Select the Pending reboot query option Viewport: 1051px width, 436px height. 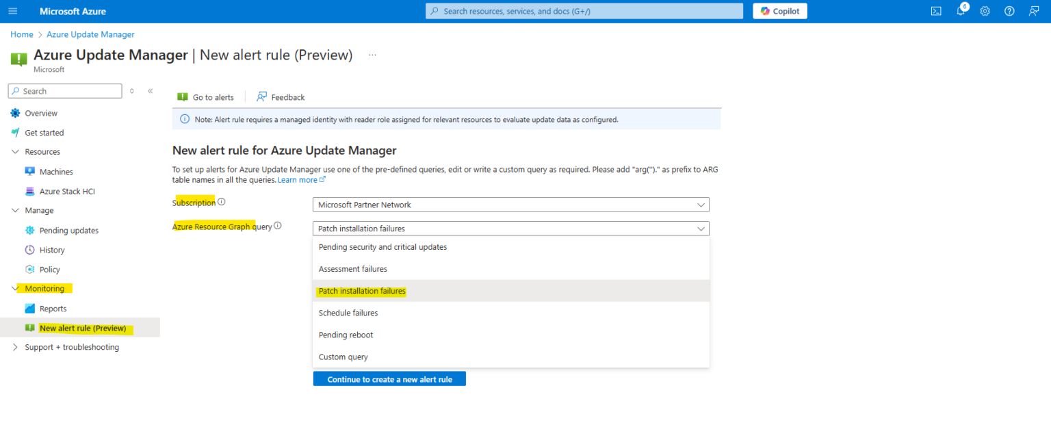pos(347,335)
